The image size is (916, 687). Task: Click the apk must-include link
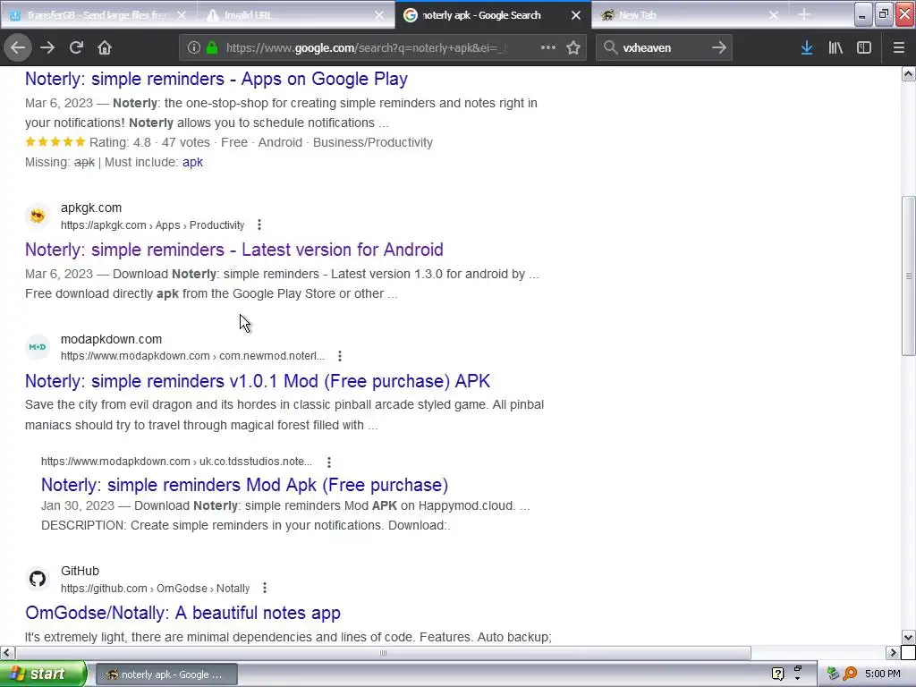pyautogui.click(x=192, y=163)
